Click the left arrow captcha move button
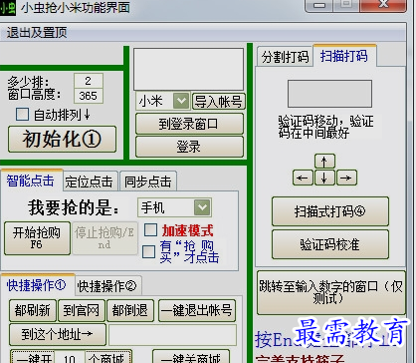This screenshot has width=416, height=363. [303, 178]
